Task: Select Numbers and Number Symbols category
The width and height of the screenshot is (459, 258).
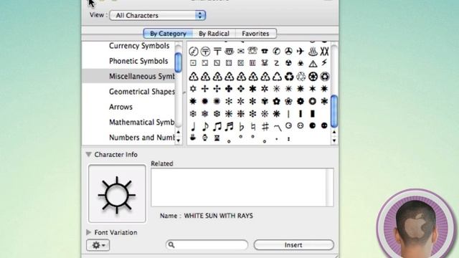Action: [x=142, y=137]
